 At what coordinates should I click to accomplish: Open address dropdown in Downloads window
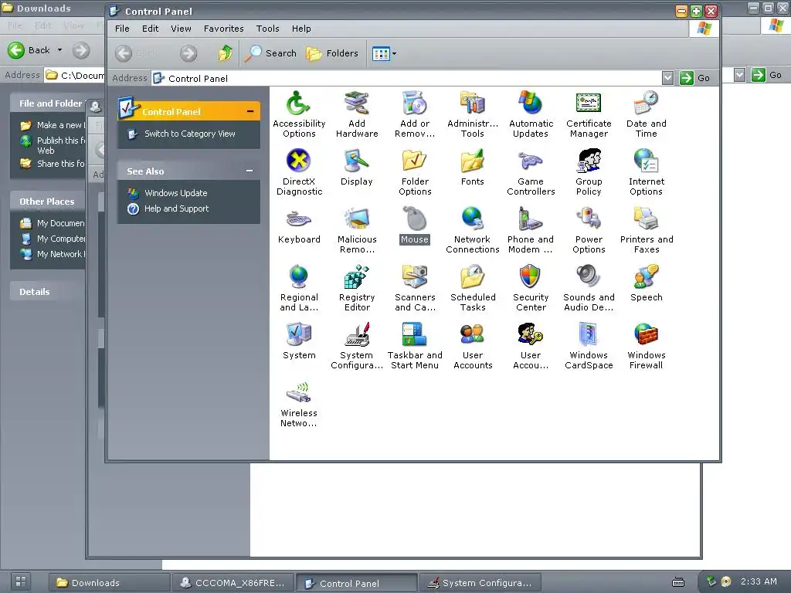739,75
